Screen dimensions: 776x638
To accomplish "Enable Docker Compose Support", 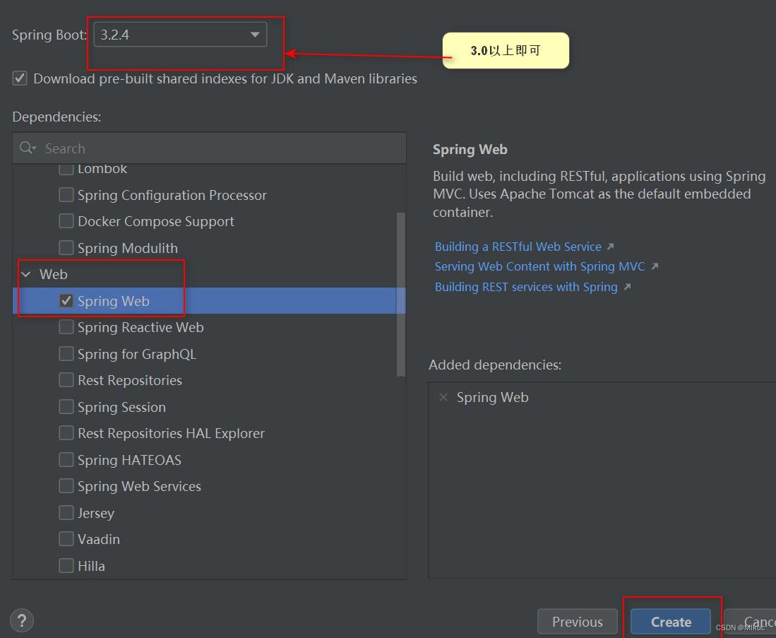I will (x=66, y=221).
